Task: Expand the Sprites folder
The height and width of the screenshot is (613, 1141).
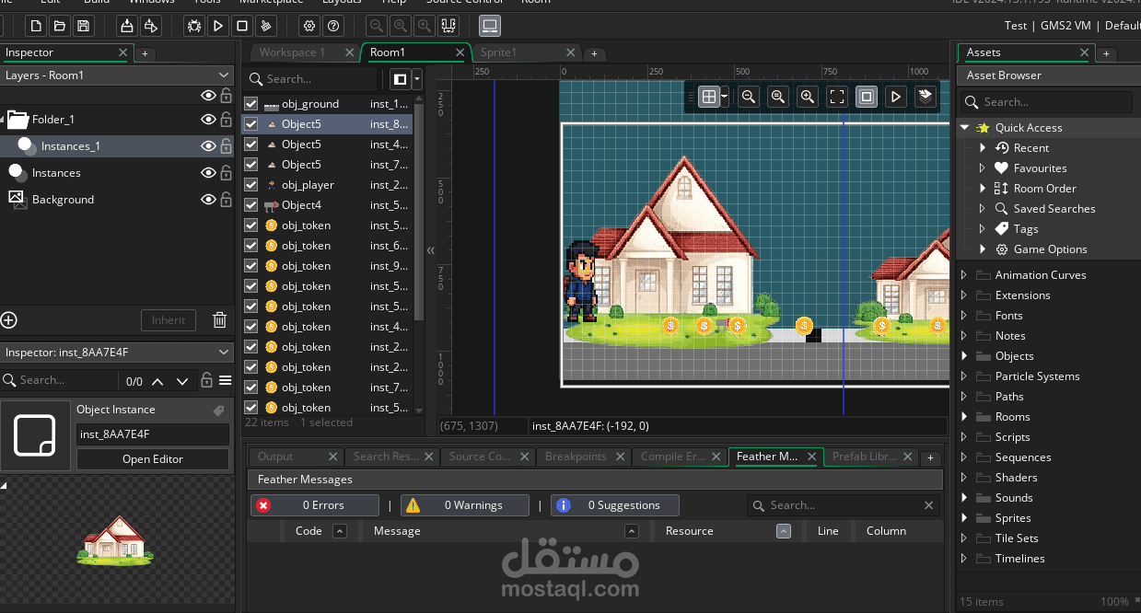Action: click(x=964, y=518)
